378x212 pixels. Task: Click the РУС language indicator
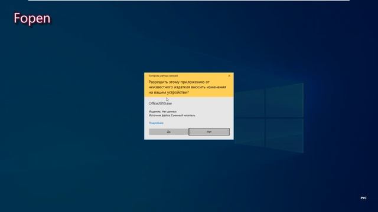(x=364, y=198)
